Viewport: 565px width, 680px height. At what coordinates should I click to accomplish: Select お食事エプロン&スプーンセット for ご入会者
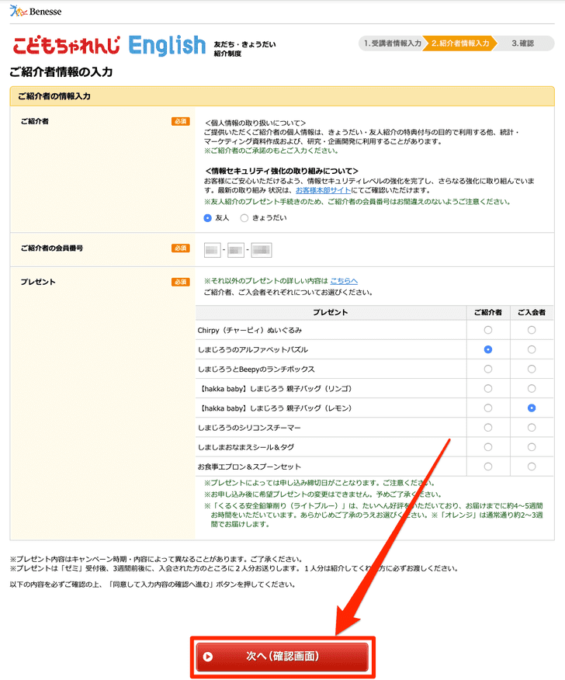click(532, 467)
